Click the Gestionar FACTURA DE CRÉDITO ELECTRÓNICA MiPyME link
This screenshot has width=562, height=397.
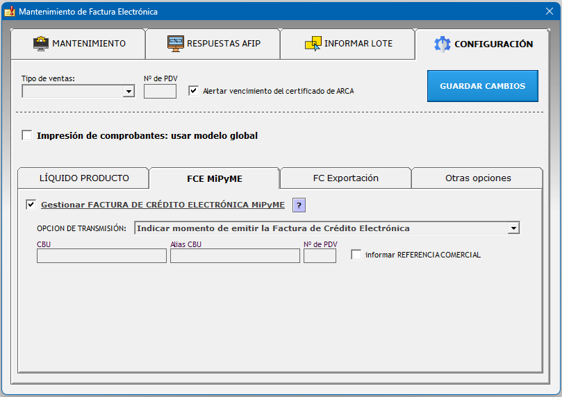click(x=163, y=205)
